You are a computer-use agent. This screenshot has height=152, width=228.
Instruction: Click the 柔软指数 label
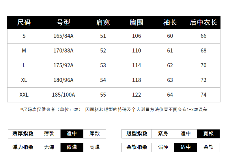137,147
